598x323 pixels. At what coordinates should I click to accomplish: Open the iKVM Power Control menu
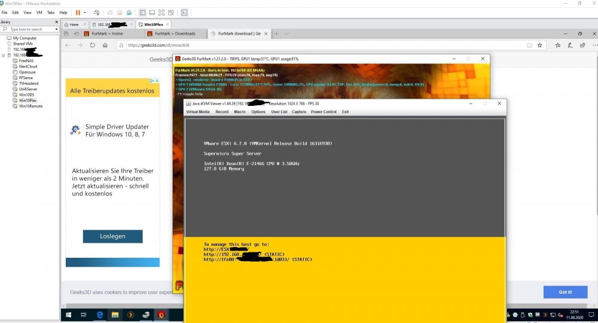pos(324,112)
